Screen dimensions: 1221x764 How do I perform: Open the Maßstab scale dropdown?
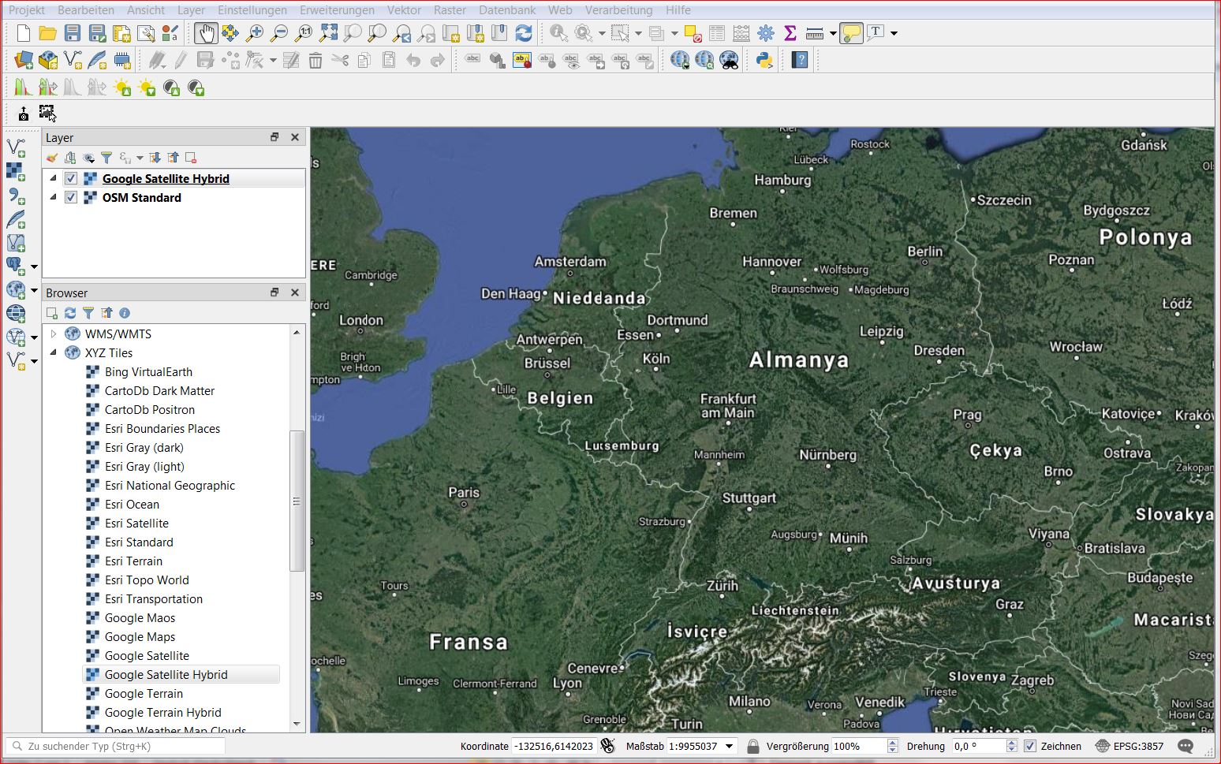tap(730, 746)
